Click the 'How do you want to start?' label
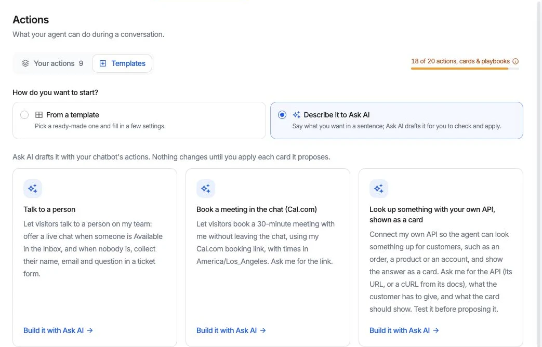Screen dimensions: 542x347 [x=55, y=92]
